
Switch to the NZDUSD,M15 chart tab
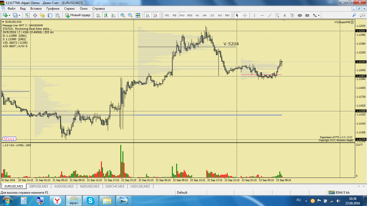tap(89, 186)
